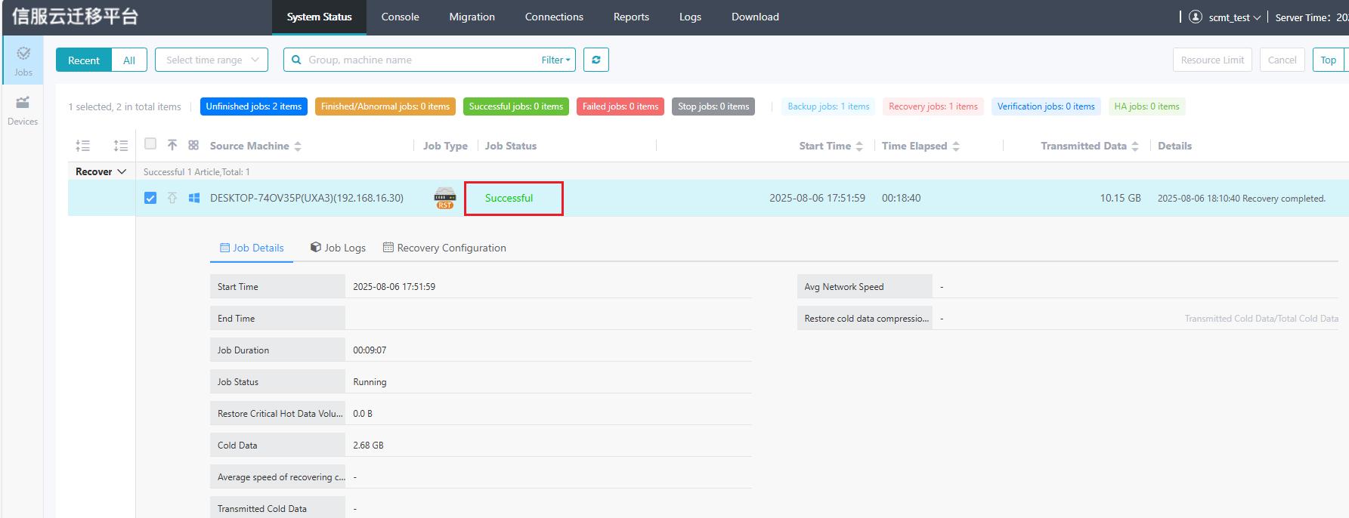
Task: Switch to All jobs view
Action: pos(129,60)
